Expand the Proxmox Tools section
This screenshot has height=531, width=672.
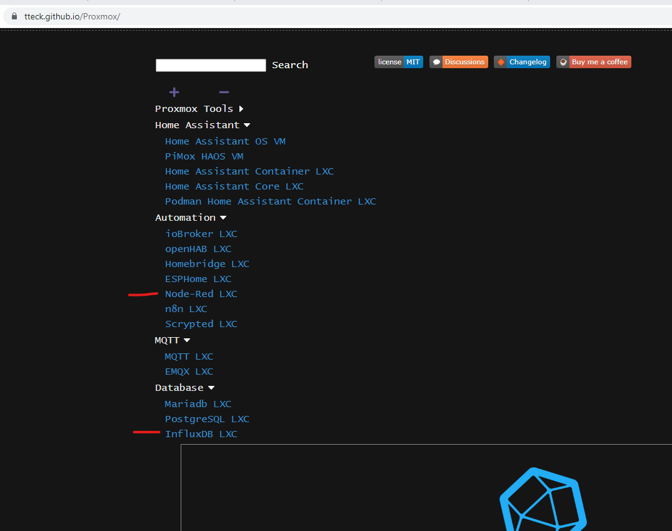click(x=199, y=109)
